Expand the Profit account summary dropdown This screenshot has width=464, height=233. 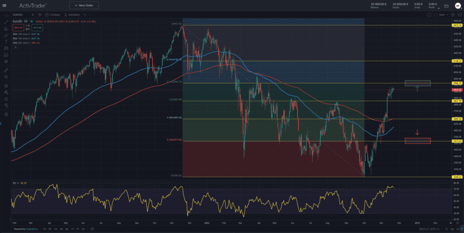(439, 9)
